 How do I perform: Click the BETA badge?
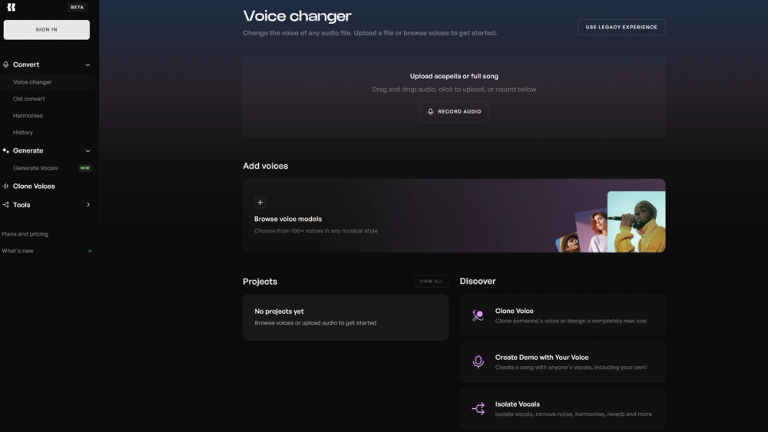point(77,8)
